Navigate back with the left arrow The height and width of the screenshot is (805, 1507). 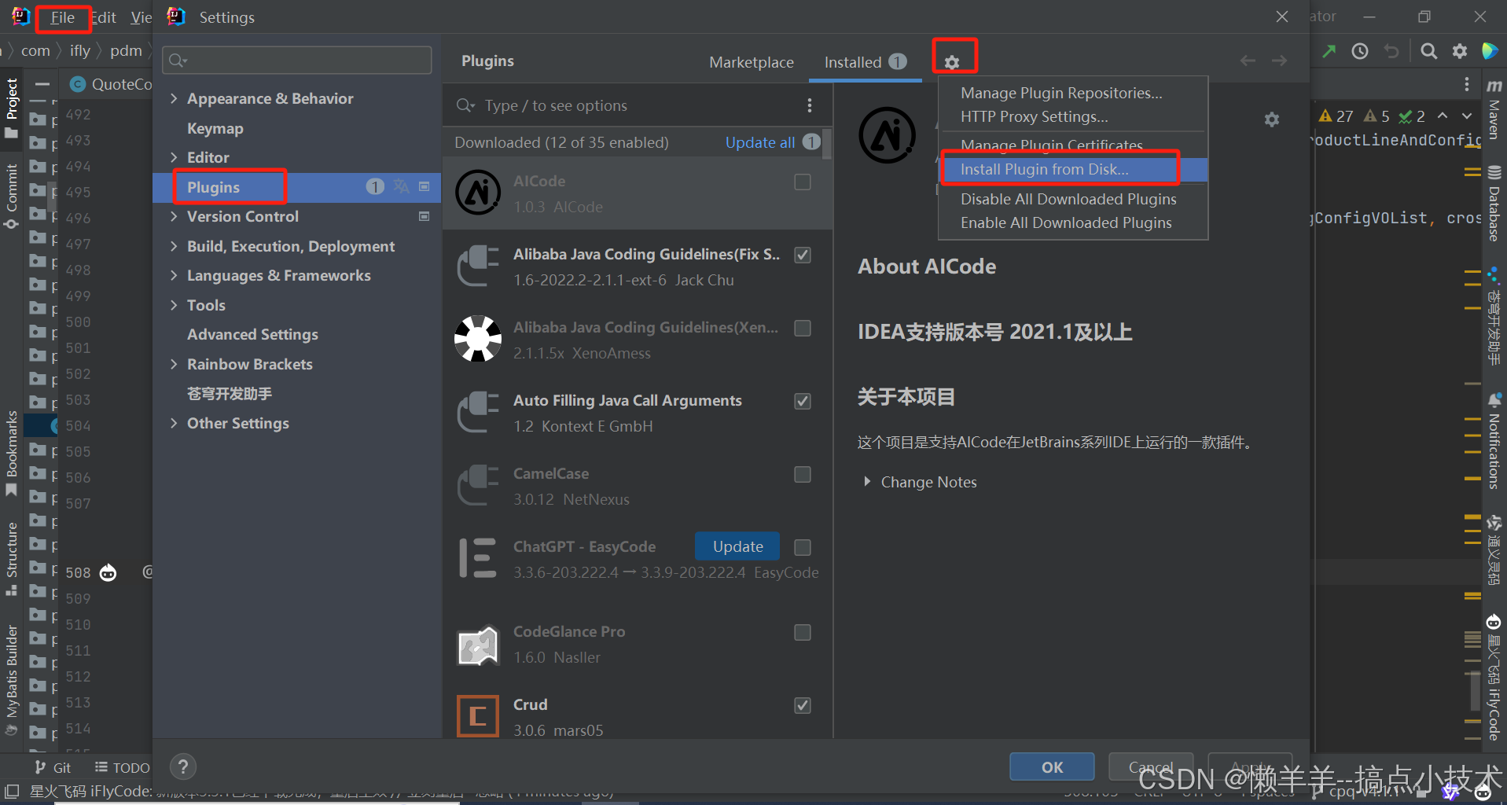point(1248,61)
